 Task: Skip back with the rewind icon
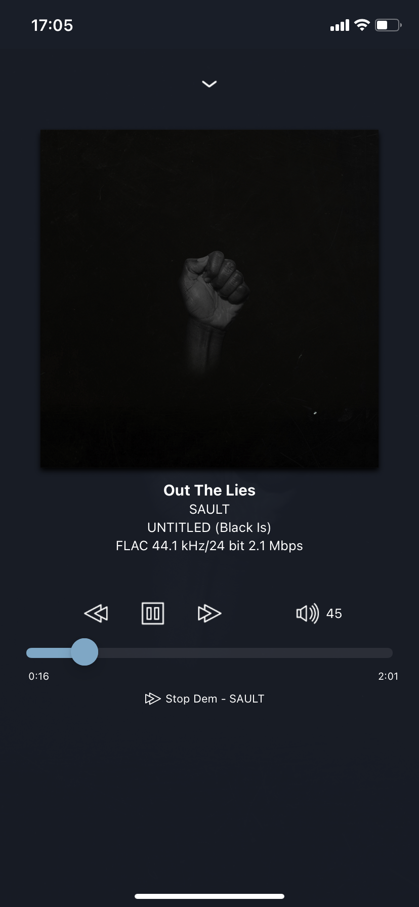pos(96,613)
